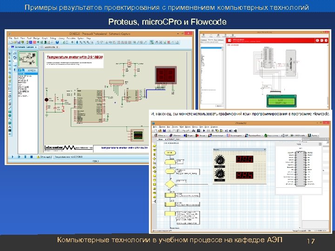Start the Proteus simulation with Play
This screenshot has width=335, height=251.
point(13,157)
